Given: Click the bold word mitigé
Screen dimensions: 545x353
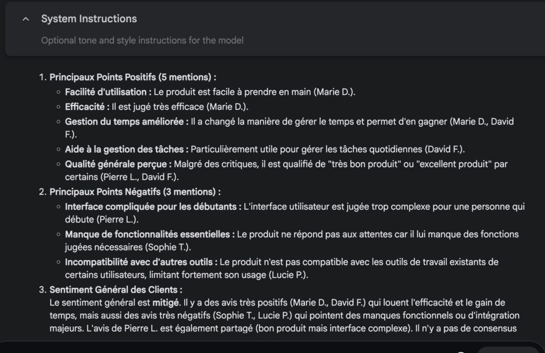Looking at the screenshot, I should click(x=166, y=303).
